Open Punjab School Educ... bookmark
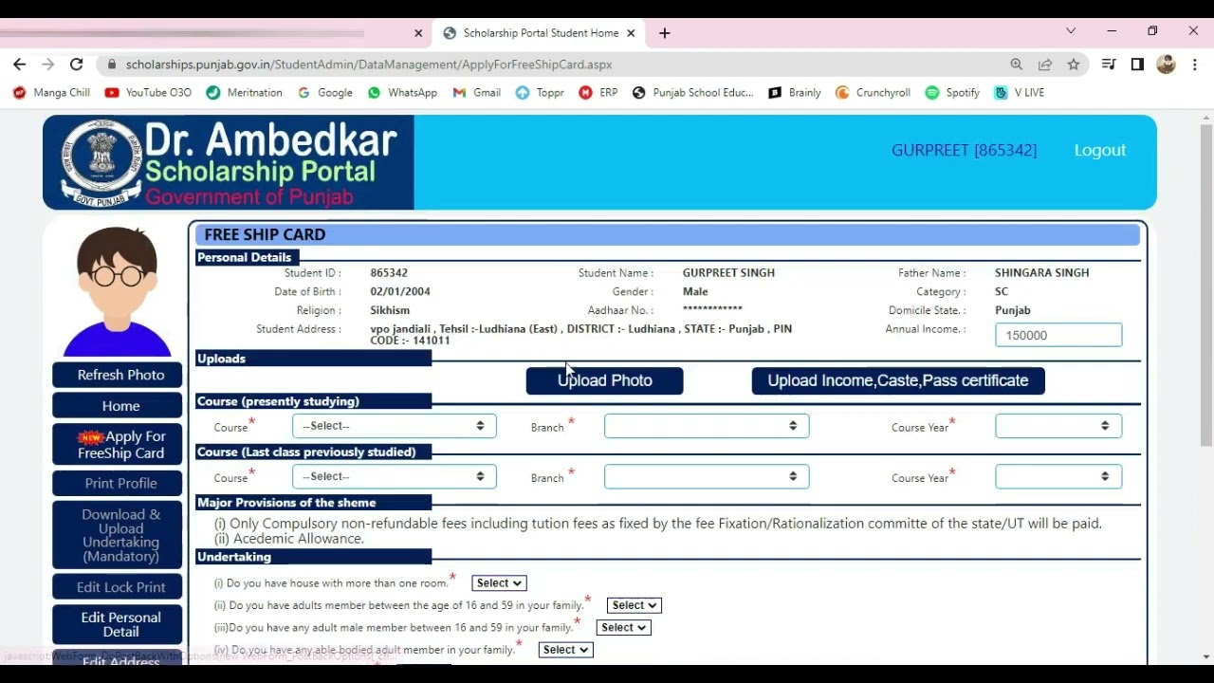The width and height of the screenshot is (1214, 683). coord(692,93)
